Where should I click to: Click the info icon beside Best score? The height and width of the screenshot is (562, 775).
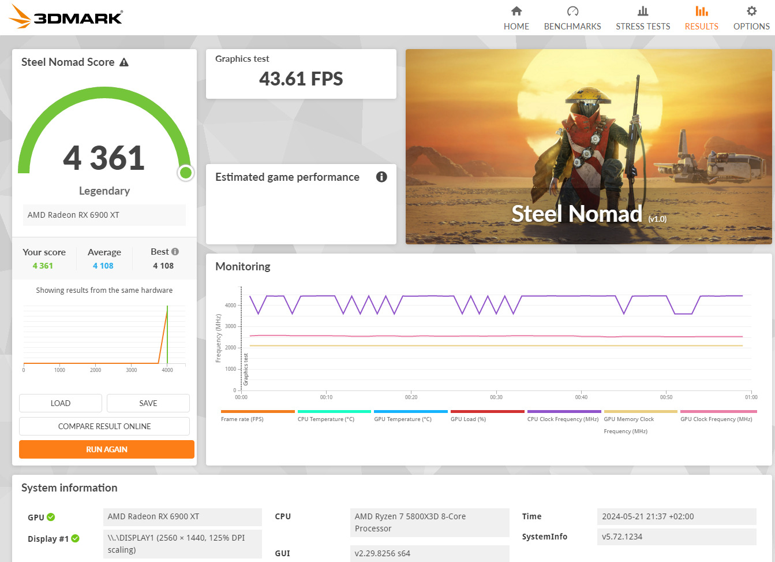175,251
